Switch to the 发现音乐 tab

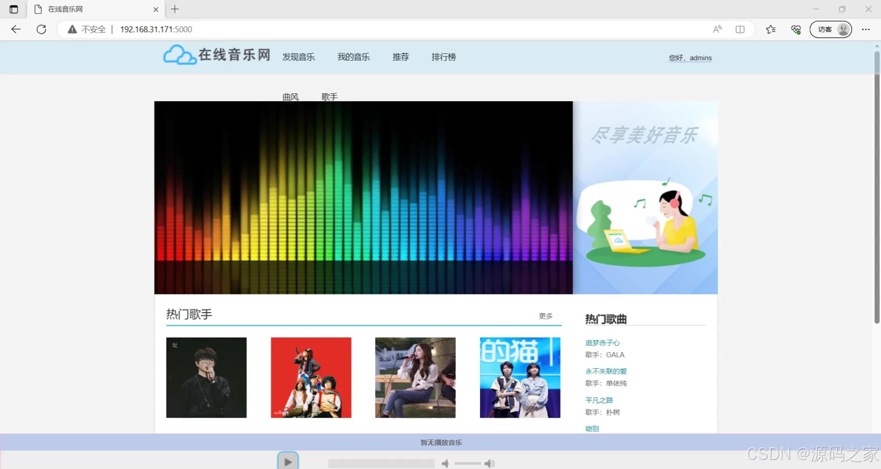[x=298, y=57]
